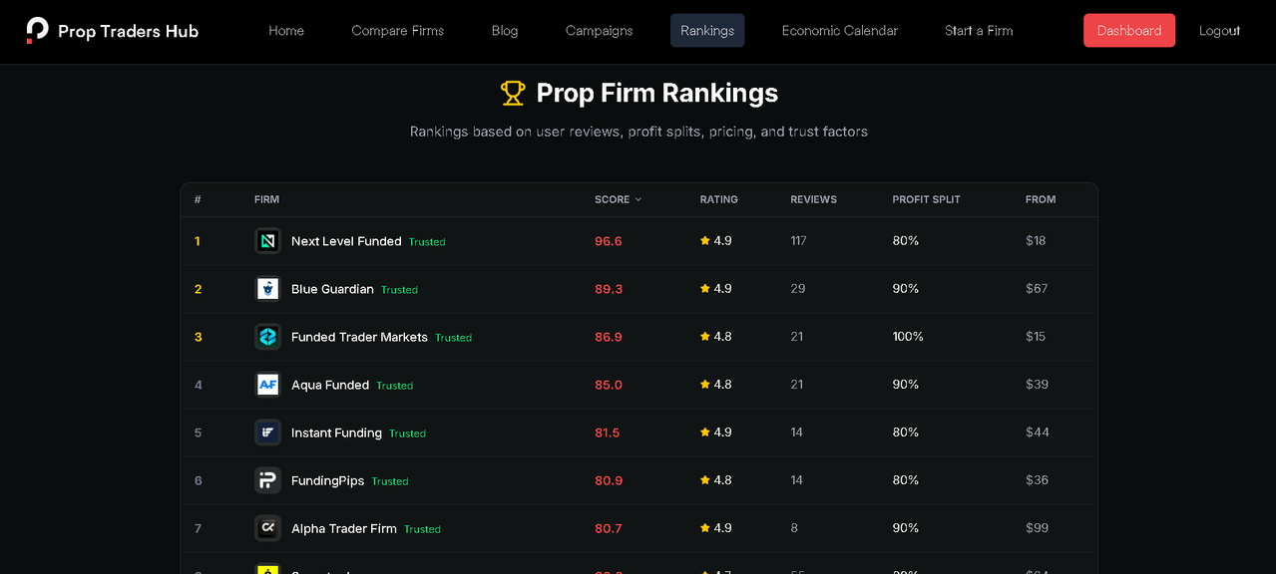1276x574 pixels.
Task: Click the score value 81.5
Action: 608,432
